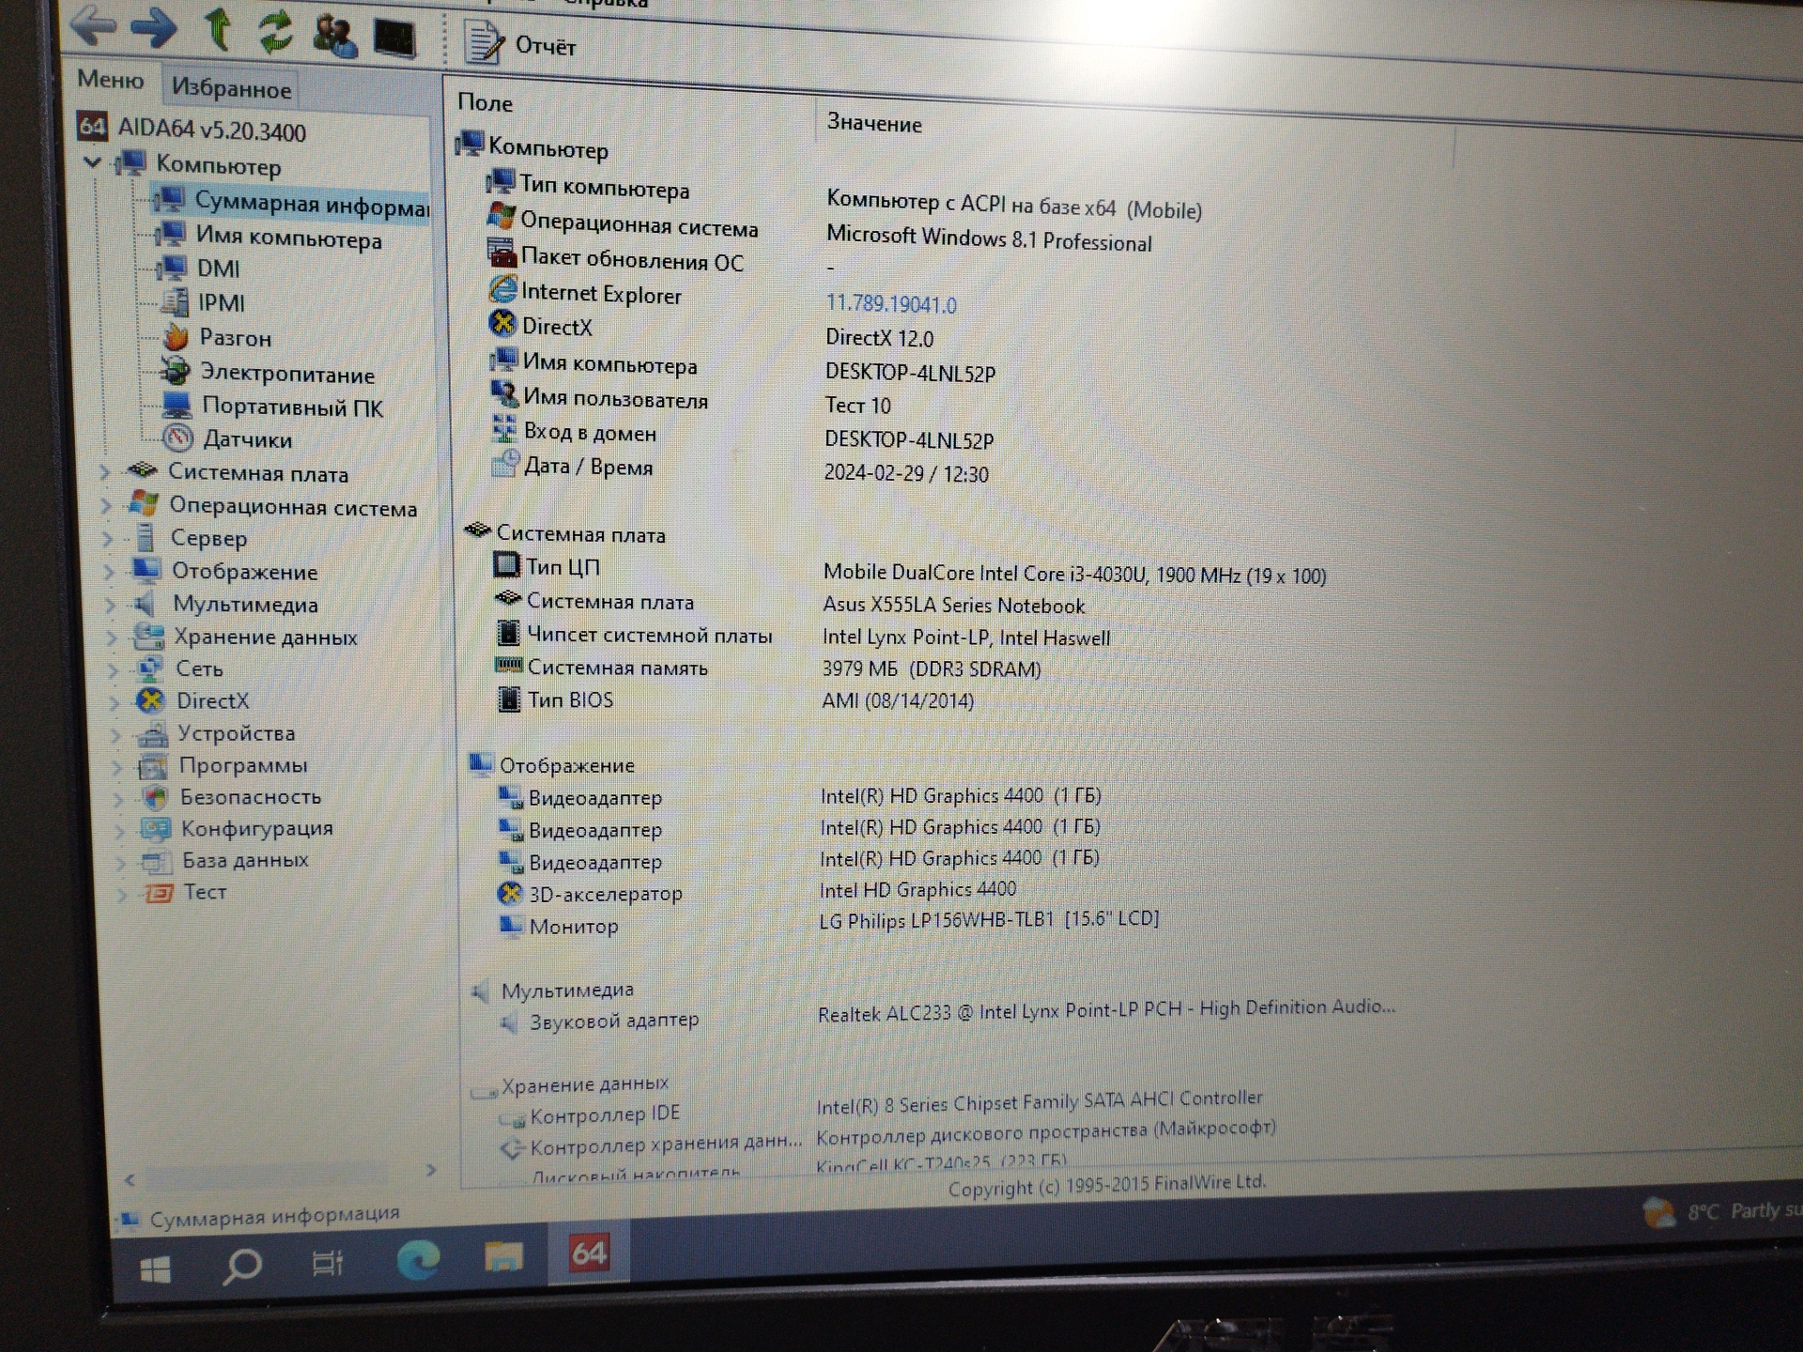Open Электропитание tree item icon
This screenshot has height=1352, width=1803.
(x=175, y=372)
